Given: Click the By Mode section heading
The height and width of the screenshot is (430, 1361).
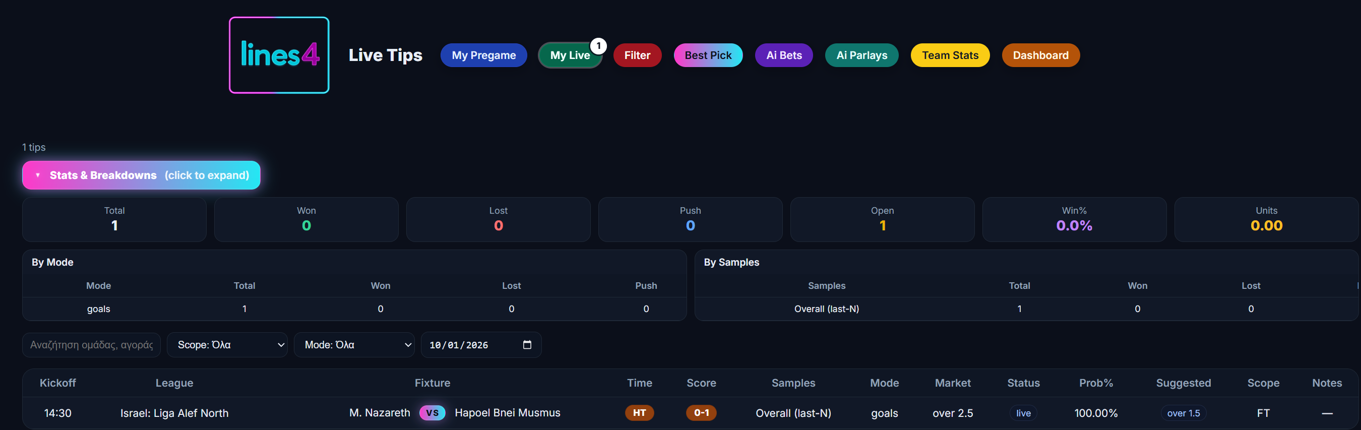Looking at the screenshot, I should click(52, 262).
